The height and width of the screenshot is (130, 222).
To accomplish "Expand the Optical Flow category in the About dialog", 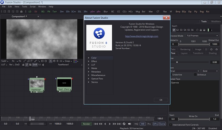I will coord(88,79).
